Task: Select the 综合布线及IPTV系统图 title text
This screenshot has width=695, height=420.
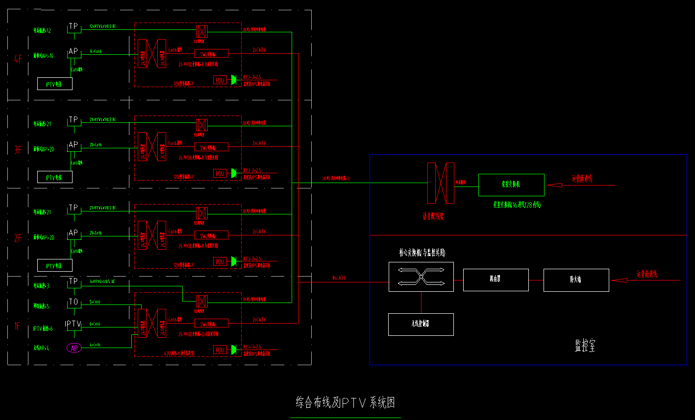Action: pos(346,402)
